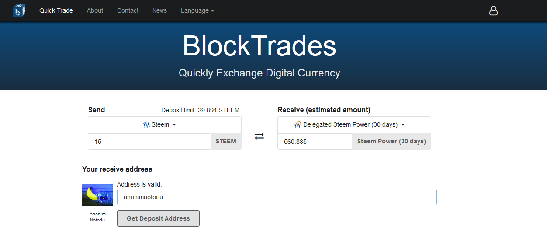Image resolution: width=547 pixels, height=235 pixels.
Task: Click the receive amount field showing 560.885
Action: click(x=315, y=142)
